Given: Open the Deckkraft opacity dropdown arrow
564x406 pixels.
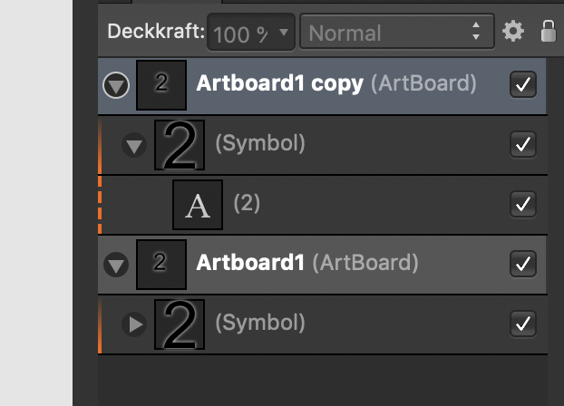Looking at the screenshot, I should pyautogui.click(x=284, y=33).
